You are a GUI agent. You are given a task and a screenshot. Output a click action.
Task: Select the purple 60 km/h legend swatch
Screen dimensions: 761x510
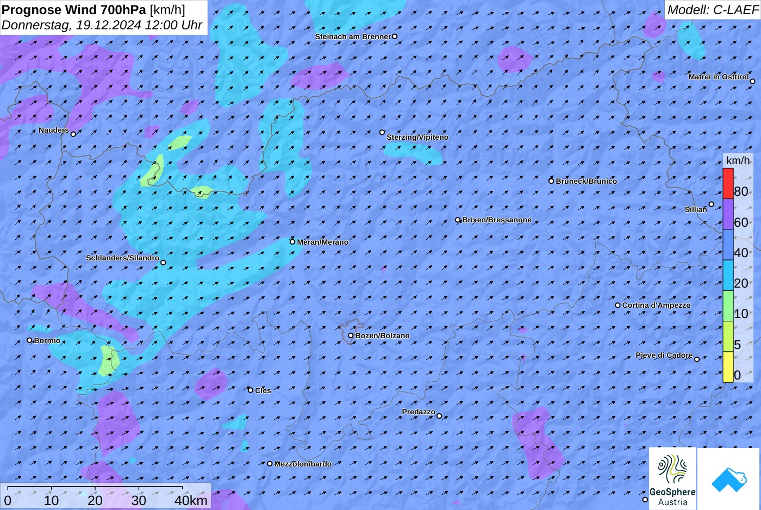pos(728,214)
